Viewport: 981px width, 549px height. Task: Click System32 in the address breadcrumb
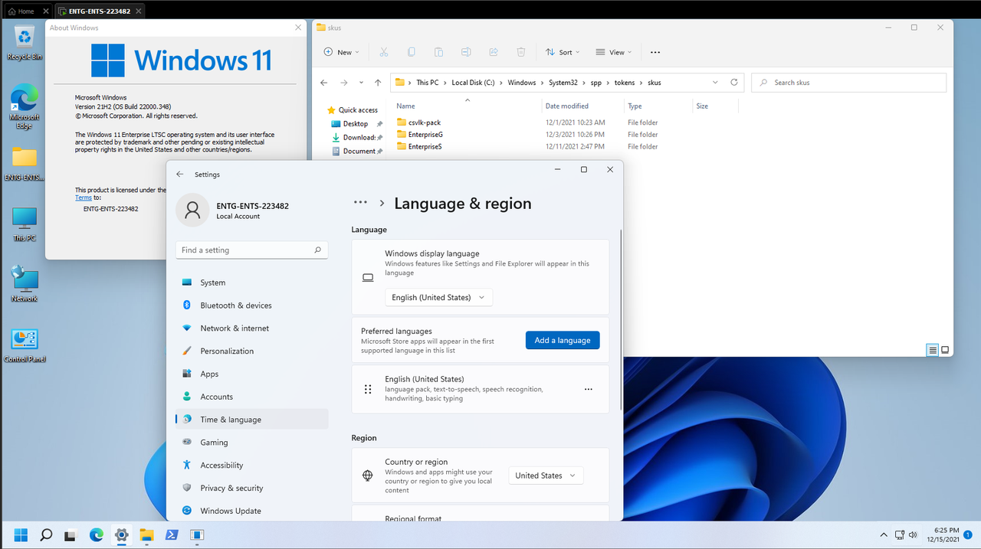(x=564, y=83)
